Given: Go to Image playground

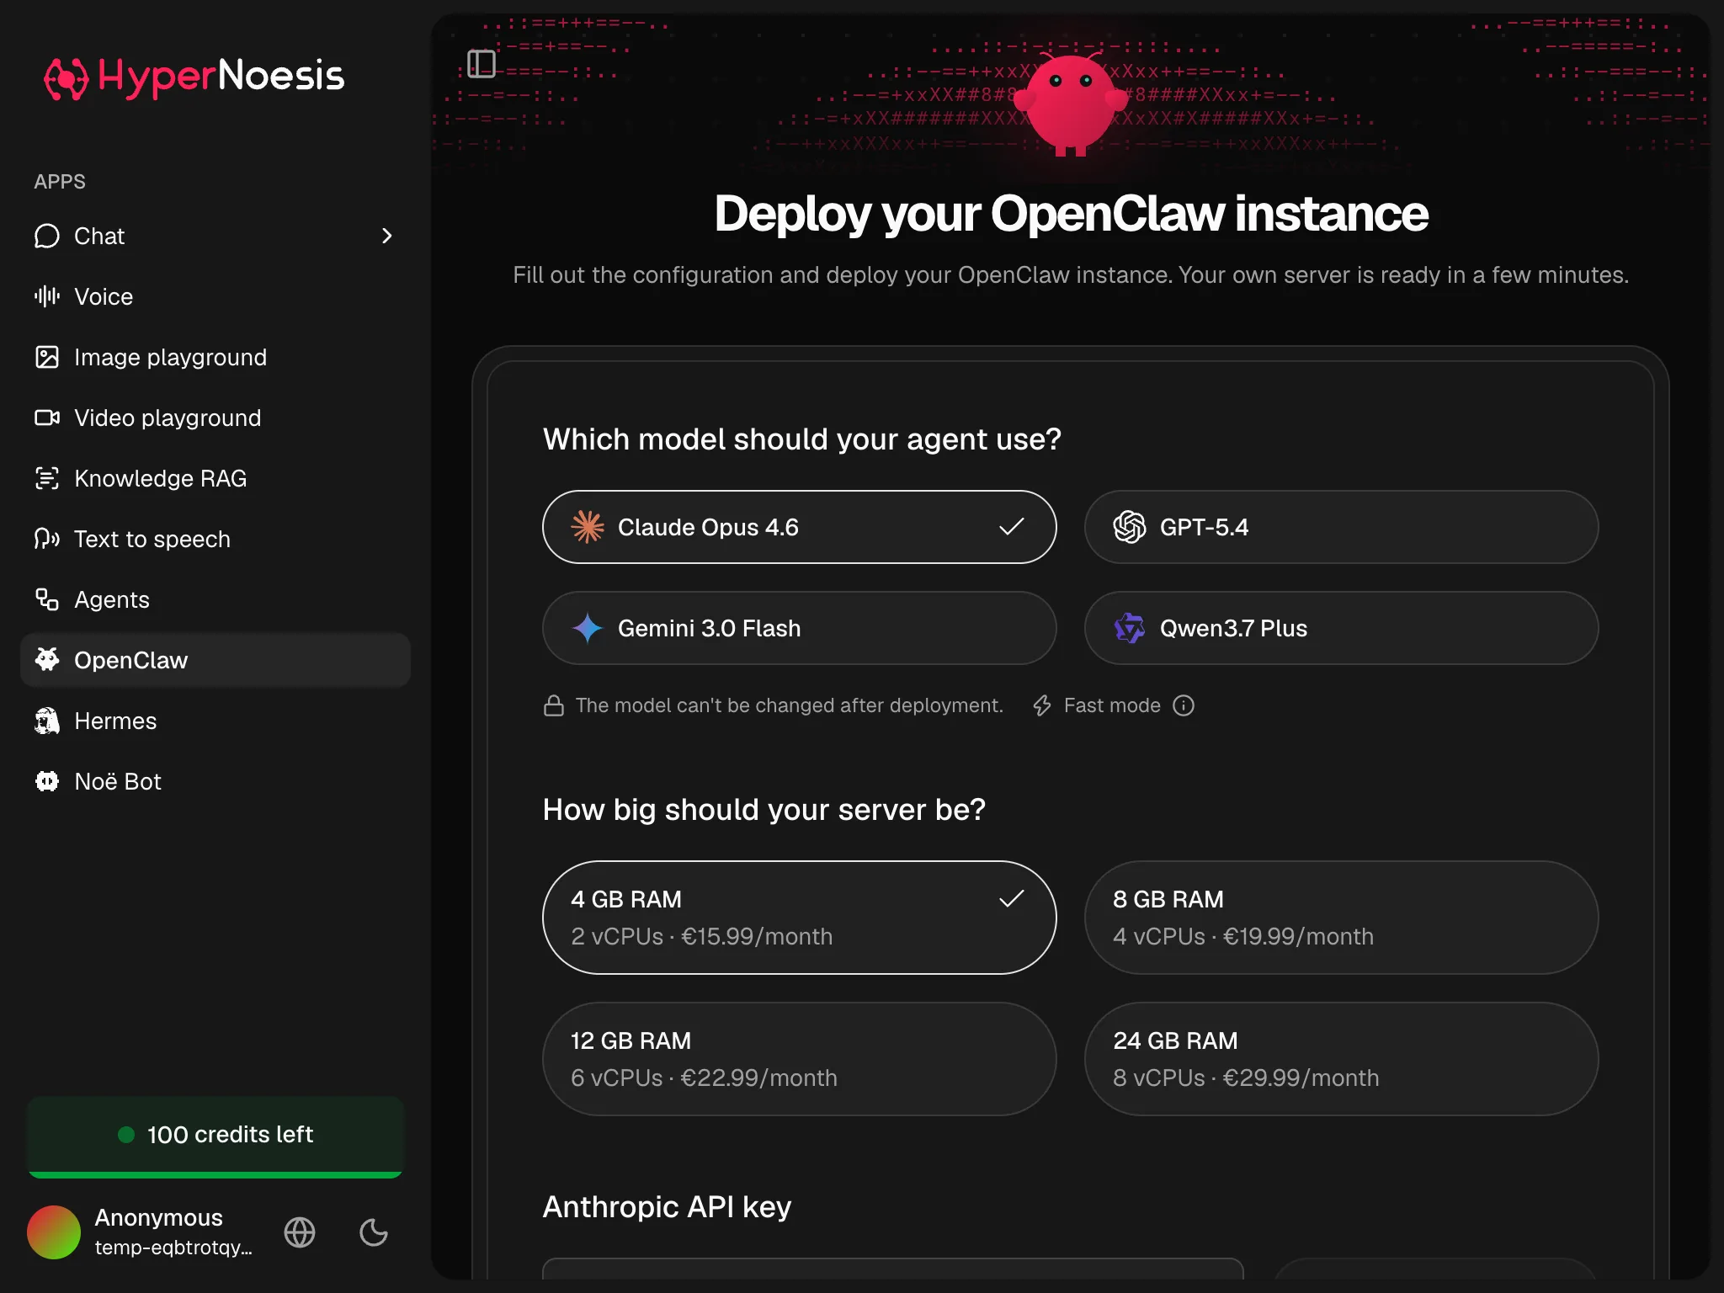Looking at the screenshot, I should (215, 357).
